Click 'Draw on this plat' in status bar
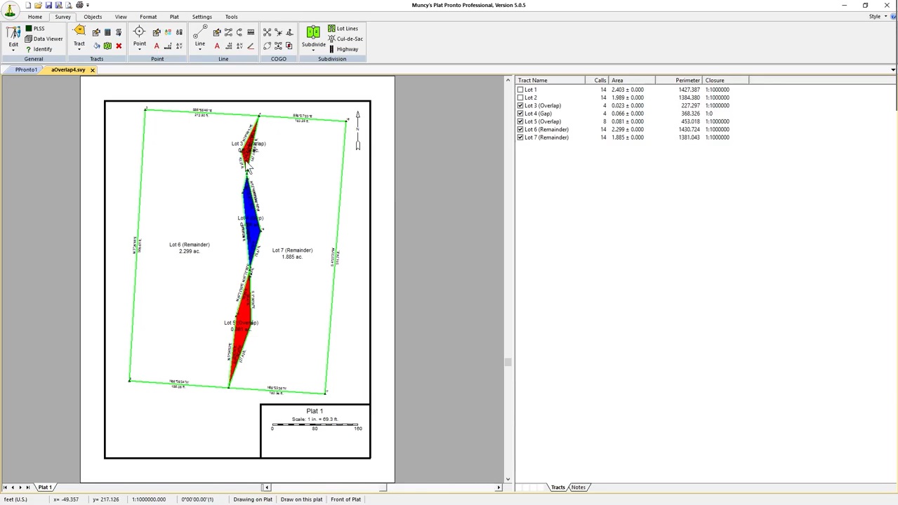This screenshot has height=505, width=898. pyautogui.click(x=301, y=499)
